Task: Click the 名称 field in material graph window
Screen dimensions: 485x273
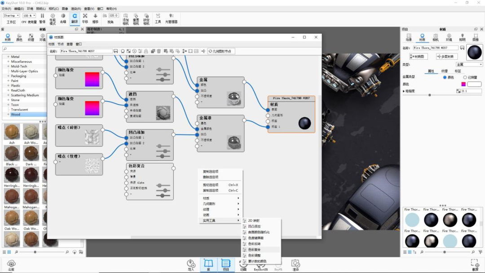Action: pos(86,51)
